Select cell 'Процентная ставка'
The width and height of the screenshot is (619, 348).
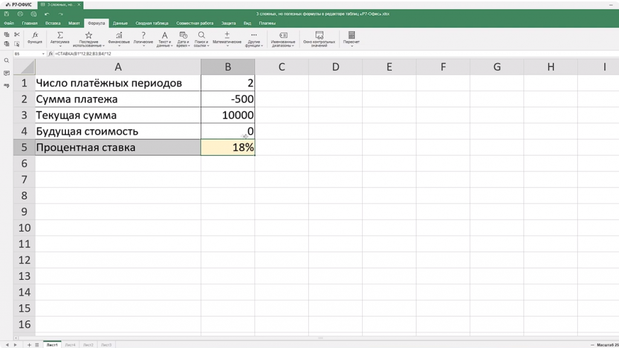click(118, 147)
